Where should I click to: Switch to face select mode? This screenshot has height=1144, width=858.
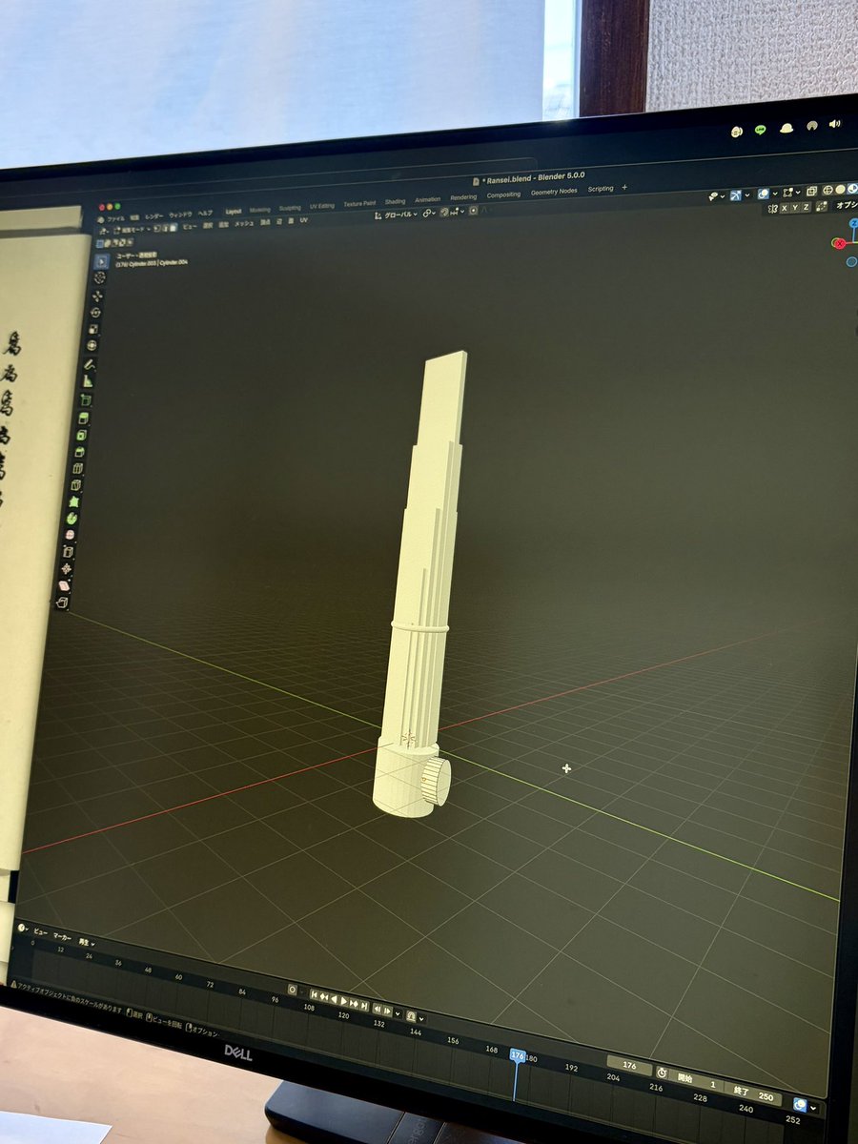[173, 228]
